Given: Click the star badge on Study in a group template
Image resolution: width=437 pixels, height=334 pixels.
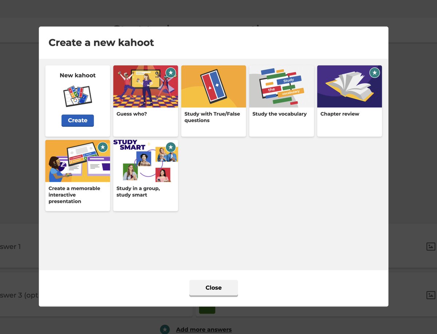Looking at the screenshot, I should (170, 147).
